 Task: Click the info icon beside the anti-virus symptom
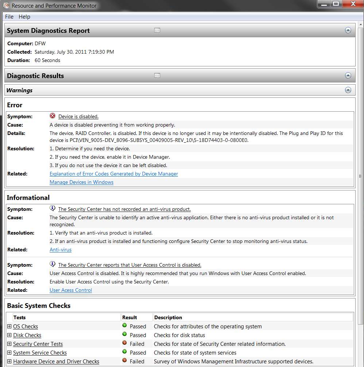53,208
